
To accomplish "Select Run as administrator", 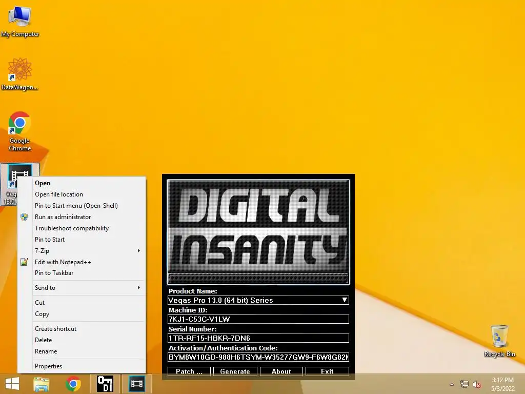I will (82, 217).
